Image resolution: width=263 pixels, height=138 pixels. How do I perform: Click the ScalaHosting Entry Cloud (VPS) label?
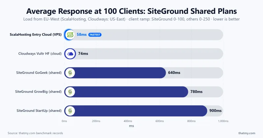point(36,34)
